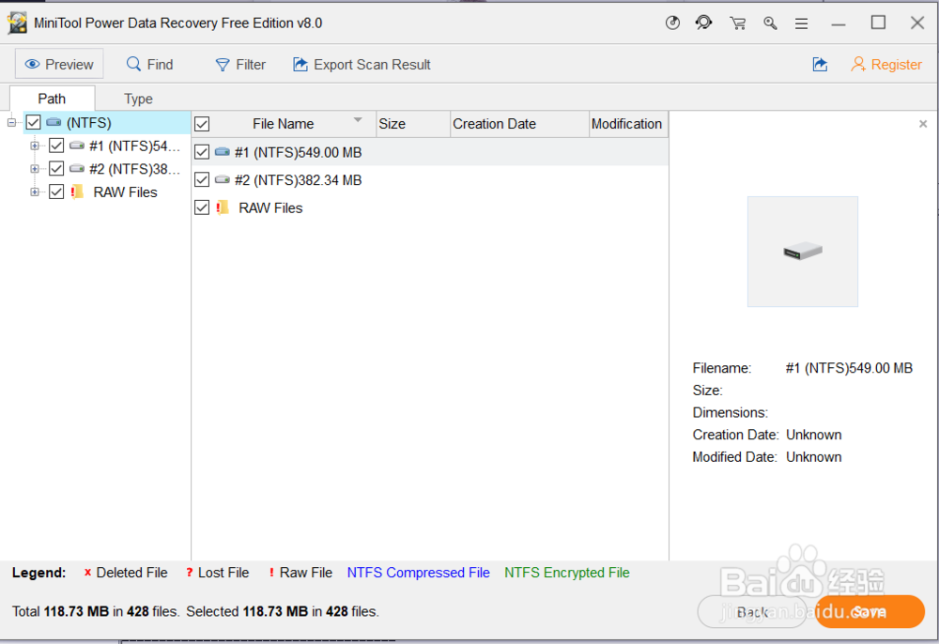The height and width of the screenshot is (644, 939).
Task: Expand the RAW Files tree node
Action: click(x=35, y=192)
